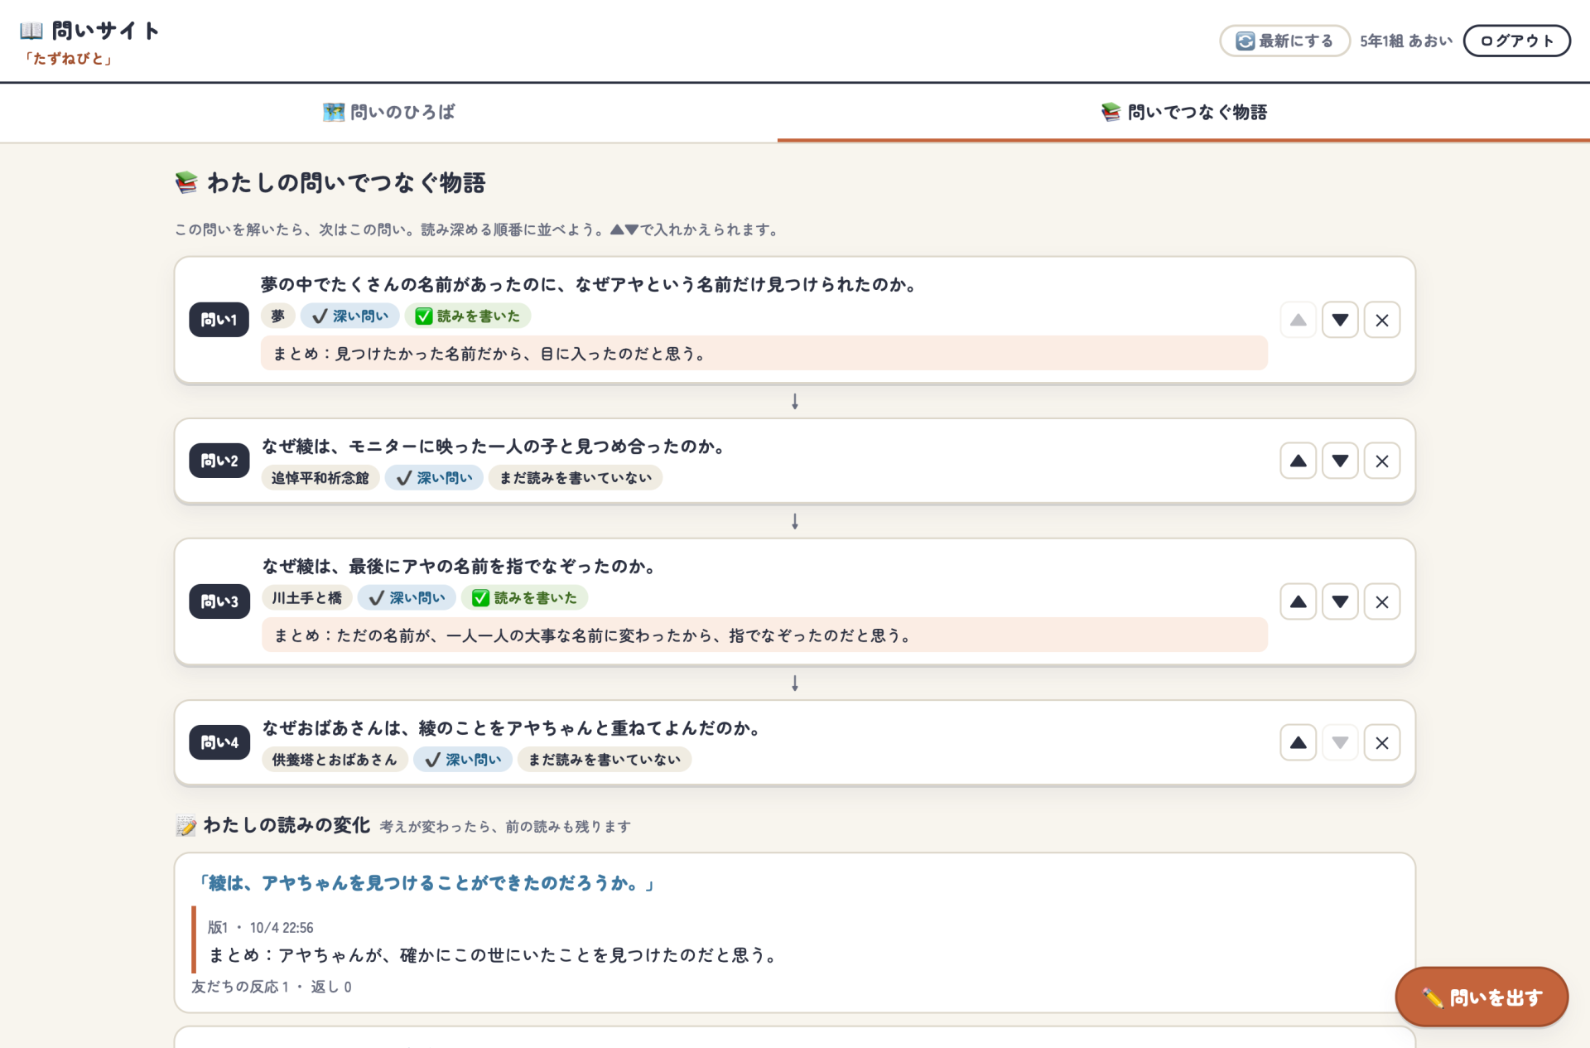Click 深い問い tag on 問い1
This screenshot has width=1590, height=1048.
pyautogui.click(x=350, y=316)
